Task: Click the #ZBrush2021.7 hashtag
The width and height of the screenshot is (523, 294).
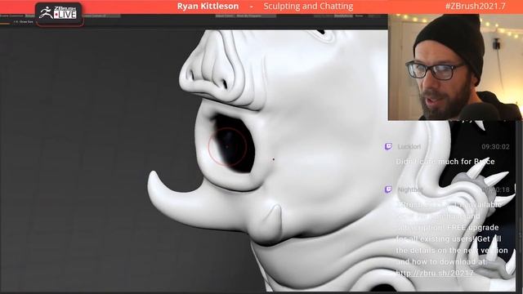Action: [475, 7]
